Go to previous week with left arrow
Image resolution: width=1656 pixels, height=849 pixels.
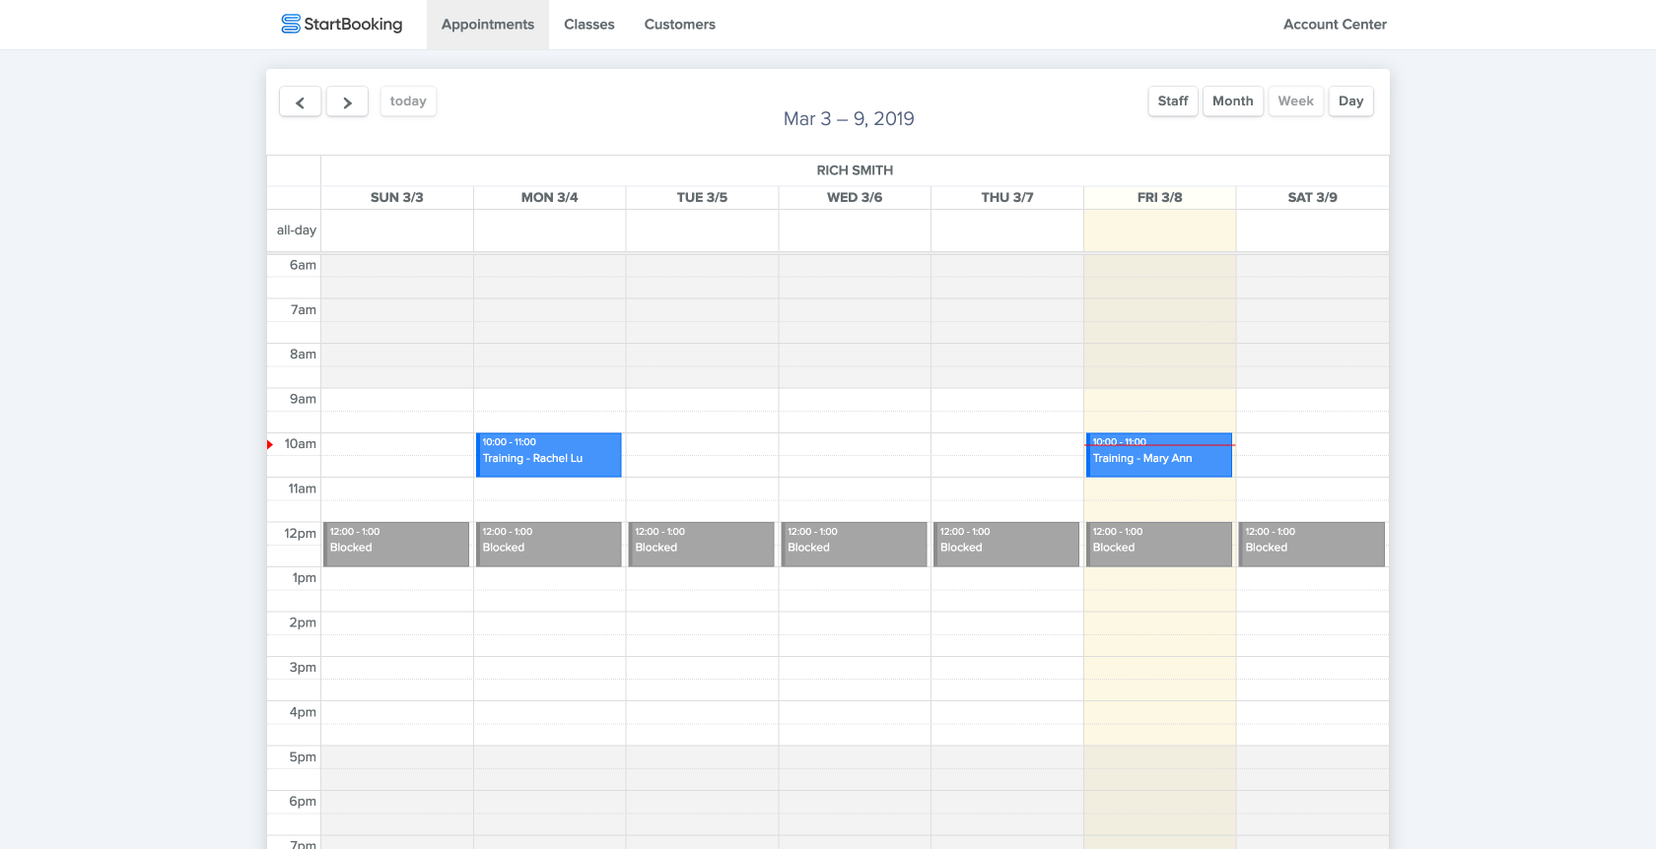click(x=300, y=101)
